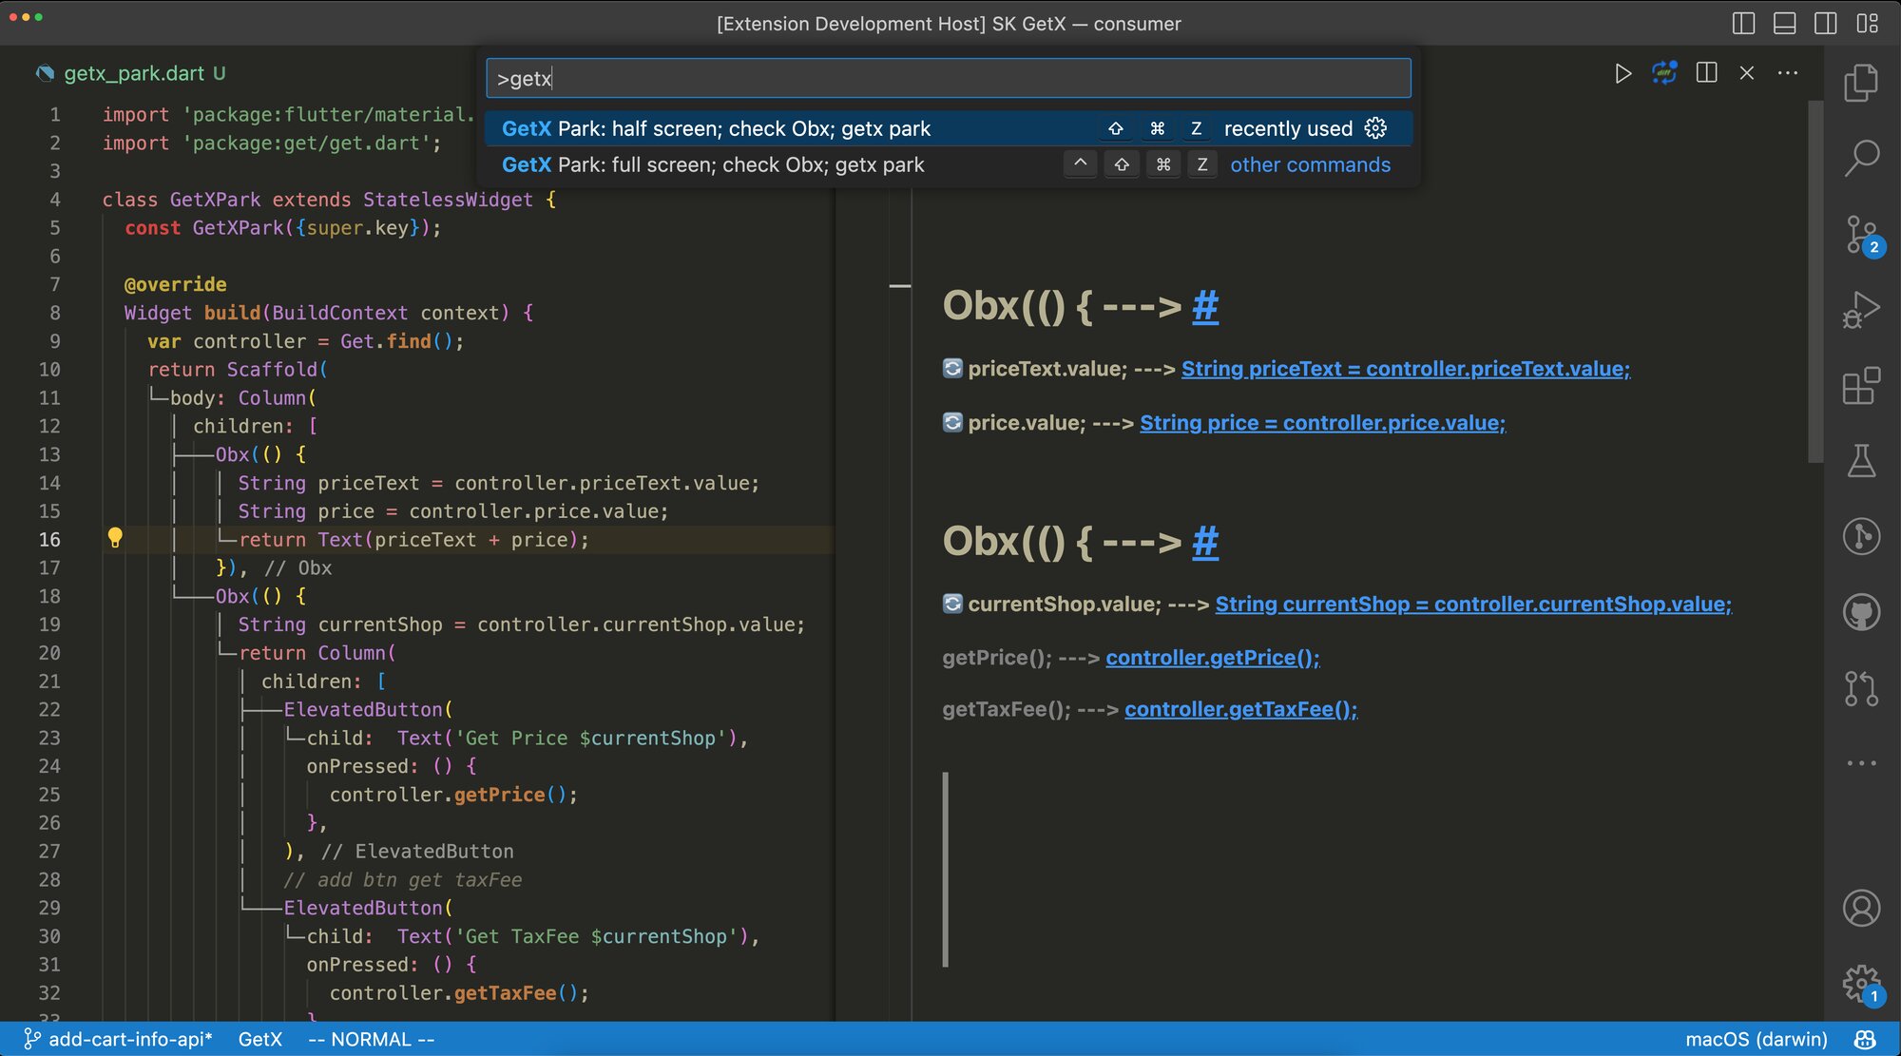Open the editor More Actions ellipsis menu
Image resolution: width=1901 pixels, height=1056 pixels.
coord(1788,73)
